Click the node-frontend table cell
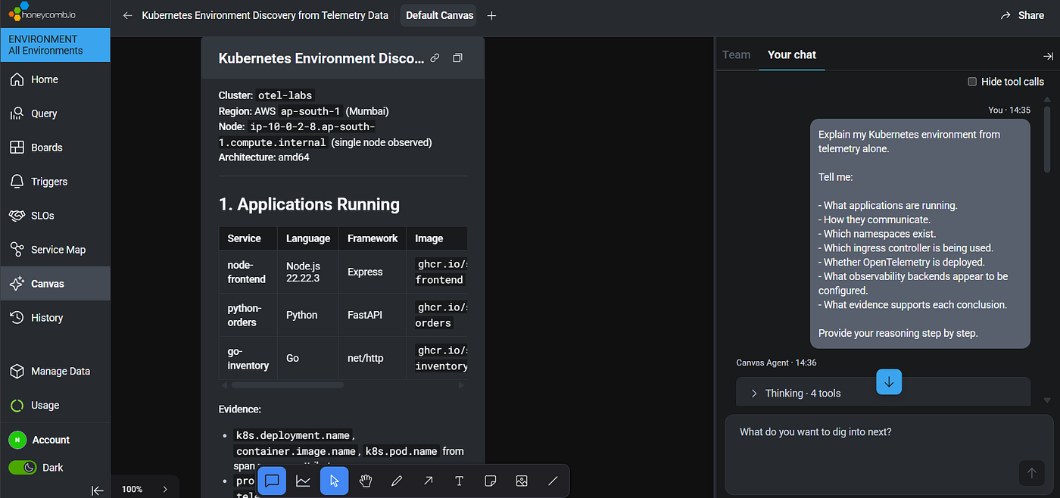Screen dimensions: 1060x498 [248, 272]
